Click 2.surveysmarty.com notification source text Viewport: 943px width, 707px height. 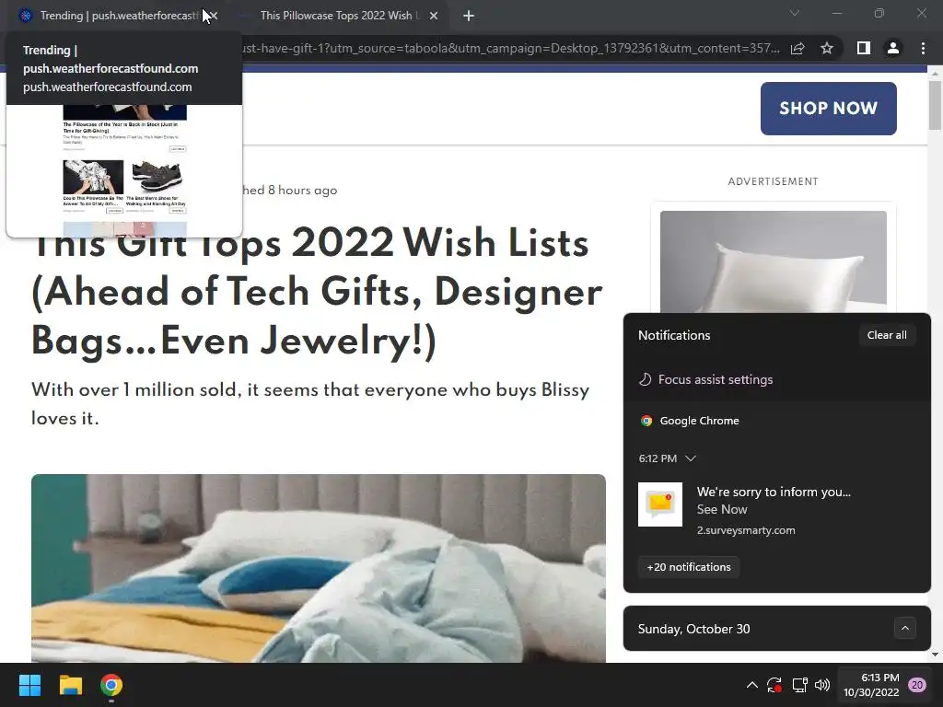pyautogui.click(x=746, y=530)
